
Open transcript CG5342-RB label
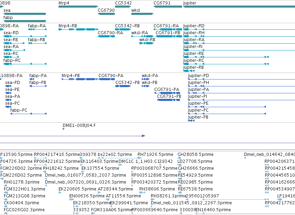(127, 26)
